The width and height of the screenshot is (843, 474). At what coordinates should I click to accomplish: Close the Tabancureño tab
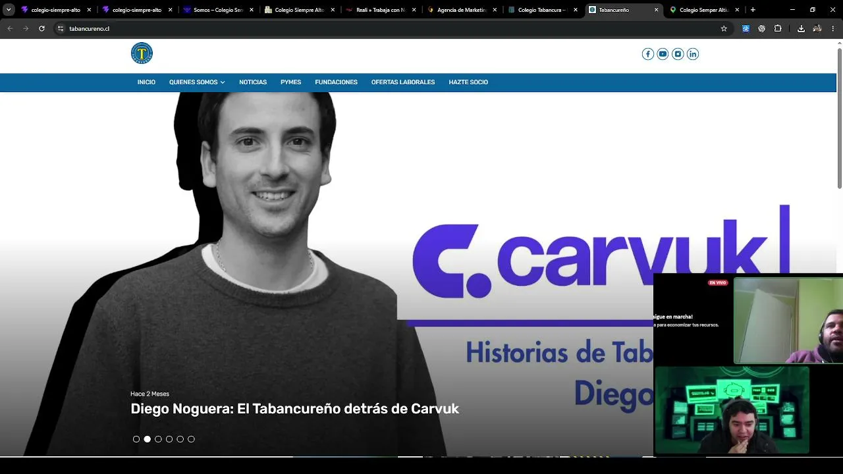[656, 10]
